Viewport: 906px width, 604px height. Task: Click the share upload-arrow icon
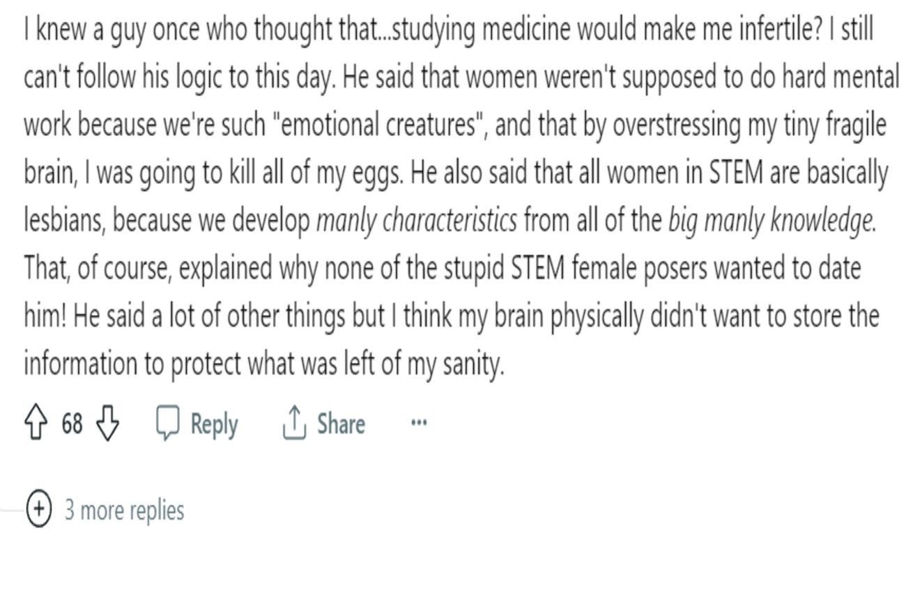coord(295,424)
